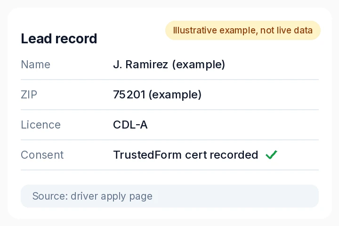The height and width of the screenshot is (226, 339).
Task: Select the licence value 'CDL-A'
Action: [130, 125]
